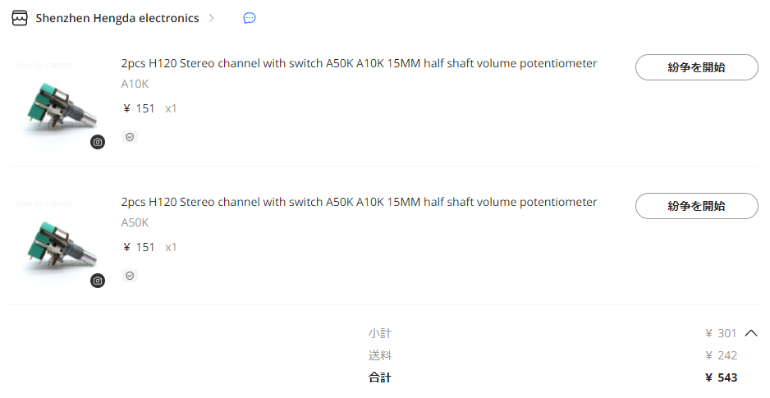Open the Shenzhen Hengda electronics store link
The image size is (770, 398).
pyautogui.click(x=117, y=18)
